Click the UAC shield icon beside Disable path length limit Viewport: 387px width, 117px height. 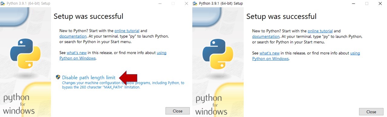click(58, 77)
